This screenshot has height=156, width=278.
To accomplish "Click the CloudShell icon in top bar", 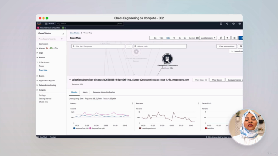I will (221, 23).
